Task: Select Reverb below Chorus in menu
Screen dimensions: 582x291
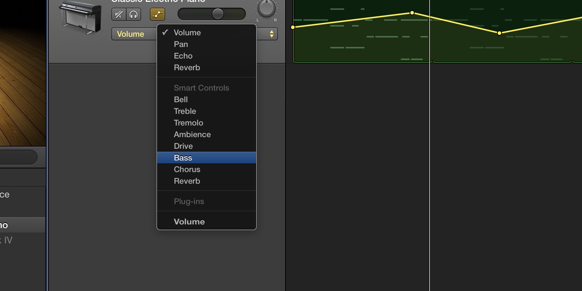Action: click(207, 181)
